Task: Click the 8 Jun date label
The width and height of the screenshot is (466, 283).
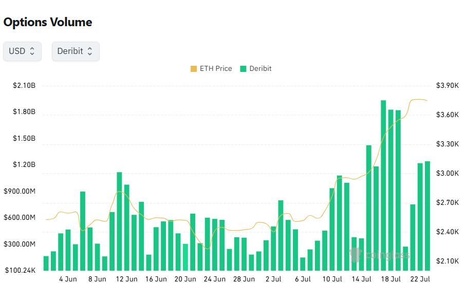Action: click(97, 279)
